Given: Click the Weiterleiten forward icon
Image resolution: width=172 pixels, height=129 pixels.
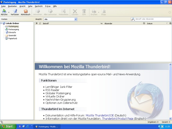Looking at the screenshot, I should coord(64,12).
